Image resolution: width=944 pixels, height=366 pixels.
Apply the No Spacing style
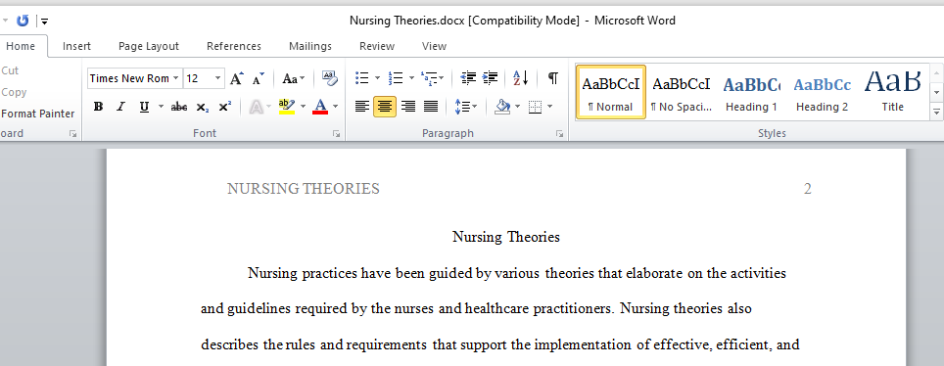pos(682,92)
